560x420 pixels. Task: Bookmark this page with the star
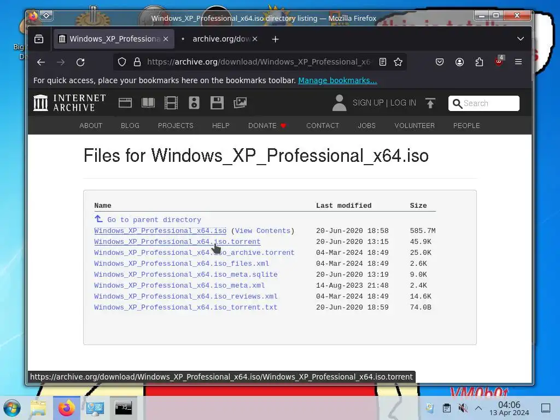tap(398, 62)
